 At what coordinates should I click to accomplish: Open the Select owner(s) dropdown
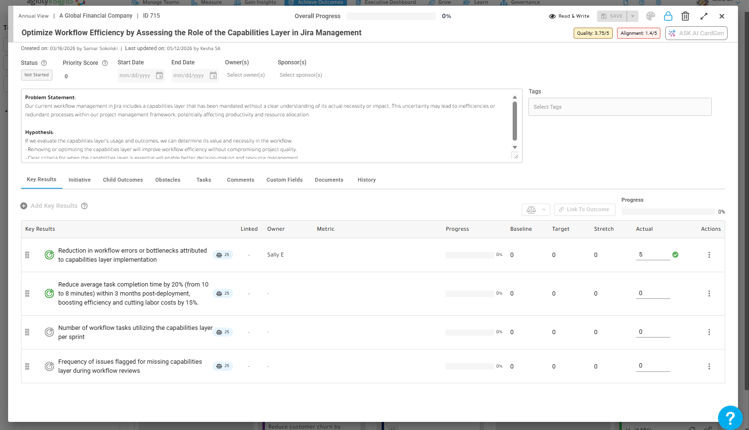(246, 75)
